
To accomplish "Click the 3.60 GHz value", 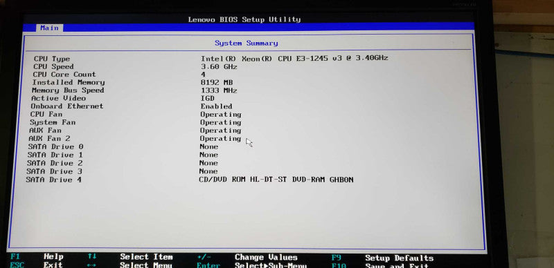I will pyautogui.click(x=219, y=66).
